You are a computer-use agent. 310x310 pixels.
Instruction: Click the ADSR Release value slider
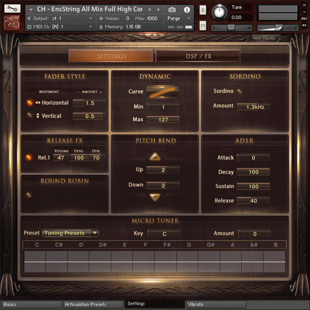pyautogui.click(x=253, y=201)
